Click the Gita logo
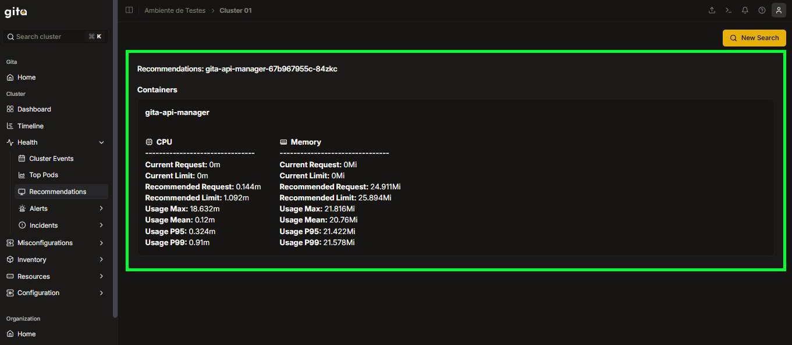 point(16,12)
